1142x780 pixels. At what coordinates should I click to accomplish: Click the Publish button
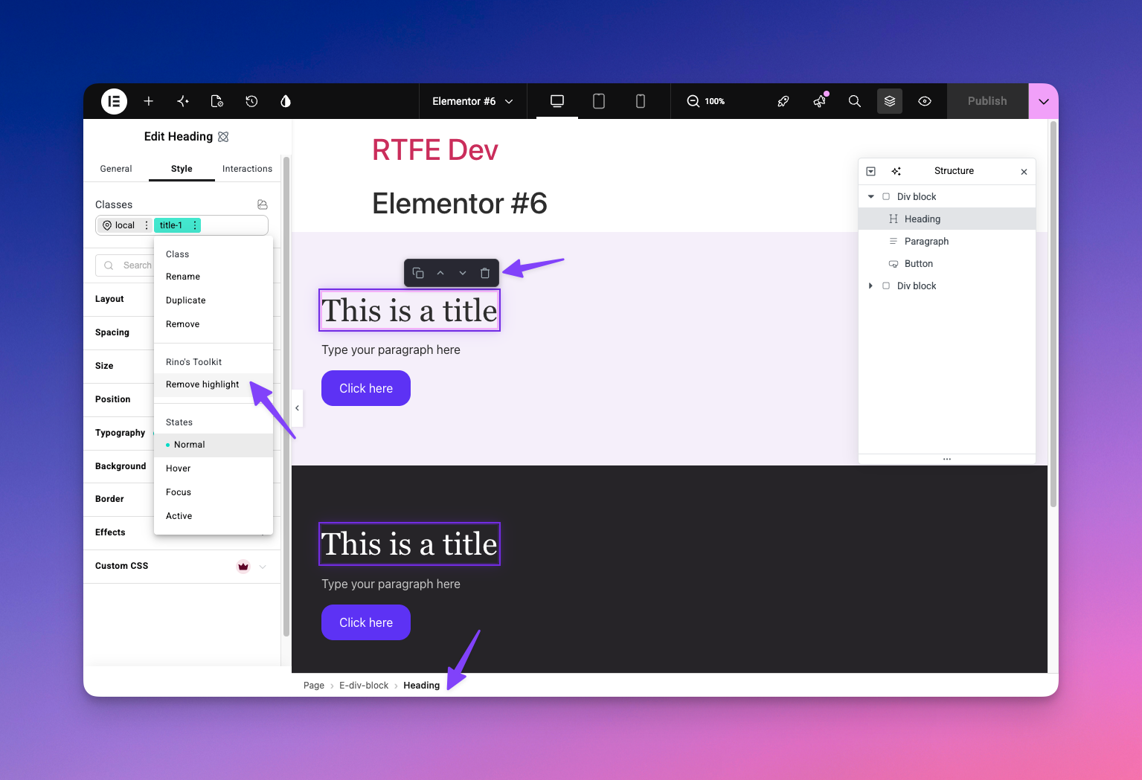[987, 101]
